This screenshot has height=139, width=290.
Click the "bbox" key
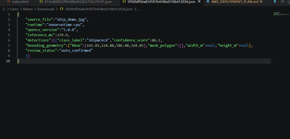tap(76, 45)
